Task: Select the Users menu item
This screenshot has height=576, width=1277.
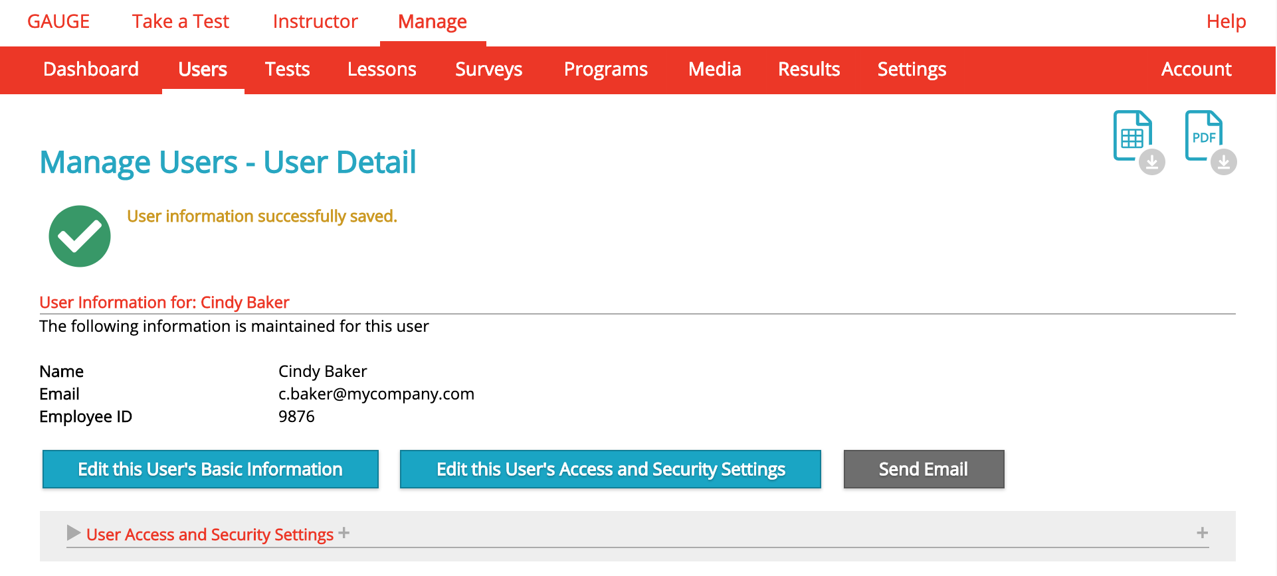Action: [203, 70]
